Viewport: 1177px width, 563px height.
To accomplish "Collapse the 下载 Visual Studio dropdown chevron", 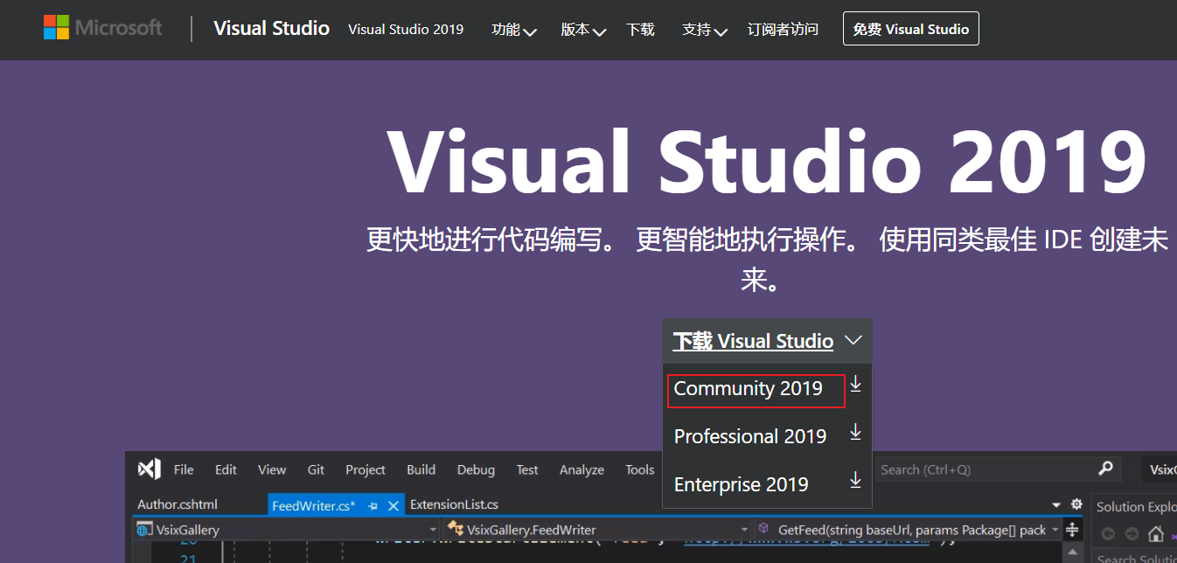I will click(853, 340).
